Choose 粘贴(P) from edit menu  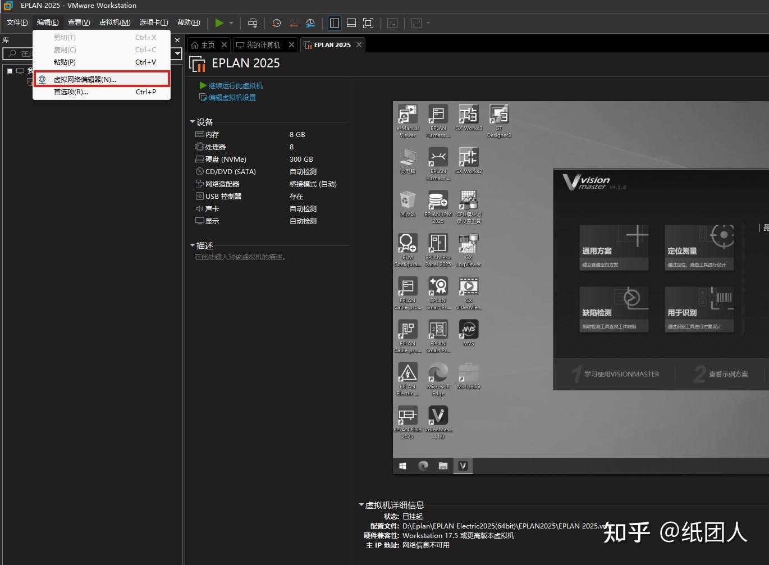(102, 62)
